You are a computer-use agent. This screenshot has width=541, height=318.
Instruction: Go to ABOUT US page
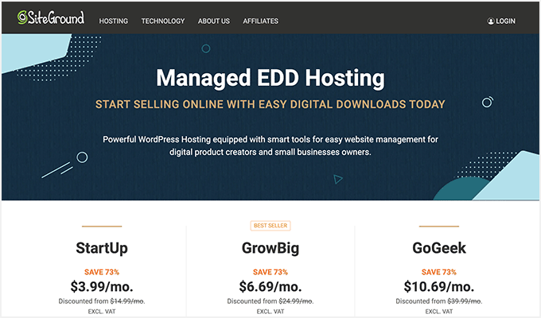point(213,21)
